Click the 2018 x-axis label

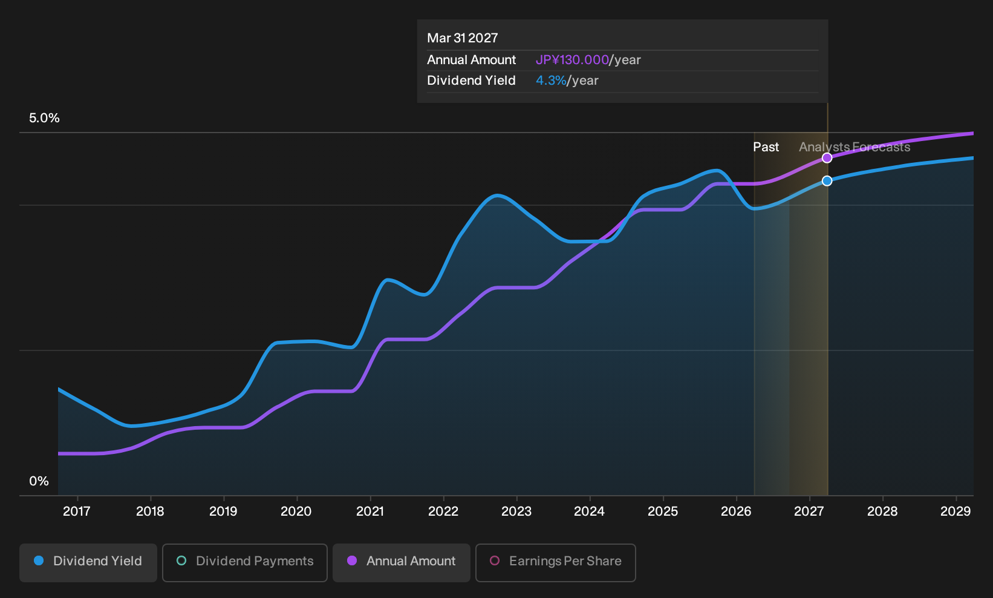click(150, 511)
